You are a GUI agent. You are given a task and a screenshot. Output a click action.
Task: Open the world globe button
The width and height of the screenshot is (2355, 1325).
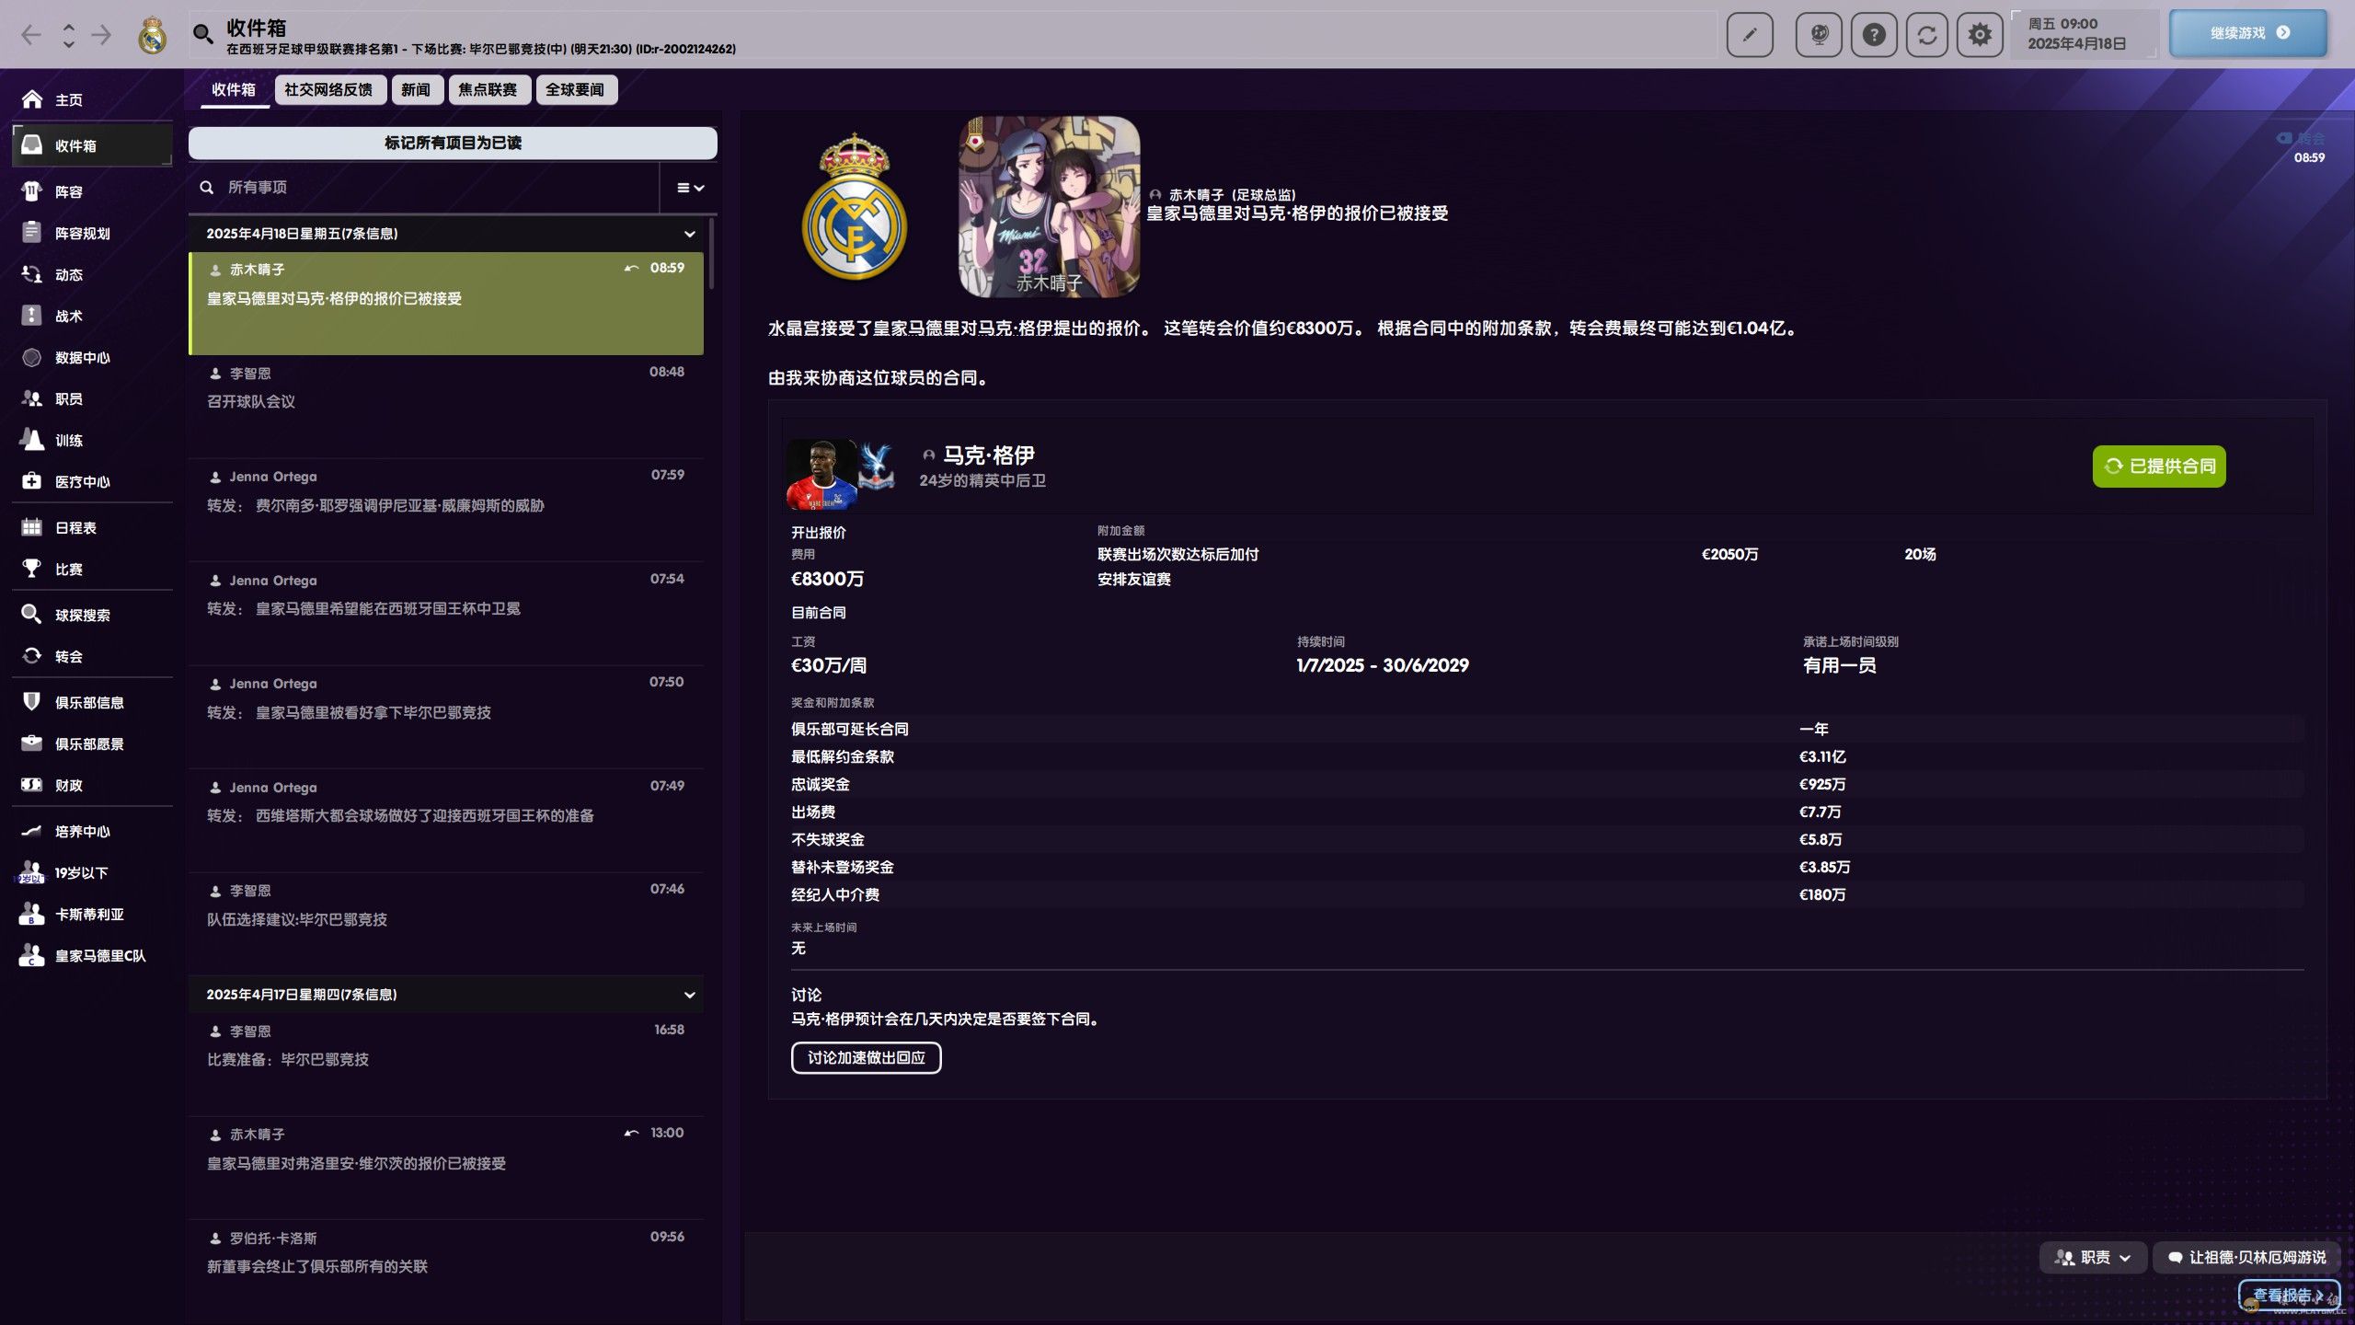(x=1819, y=35)
